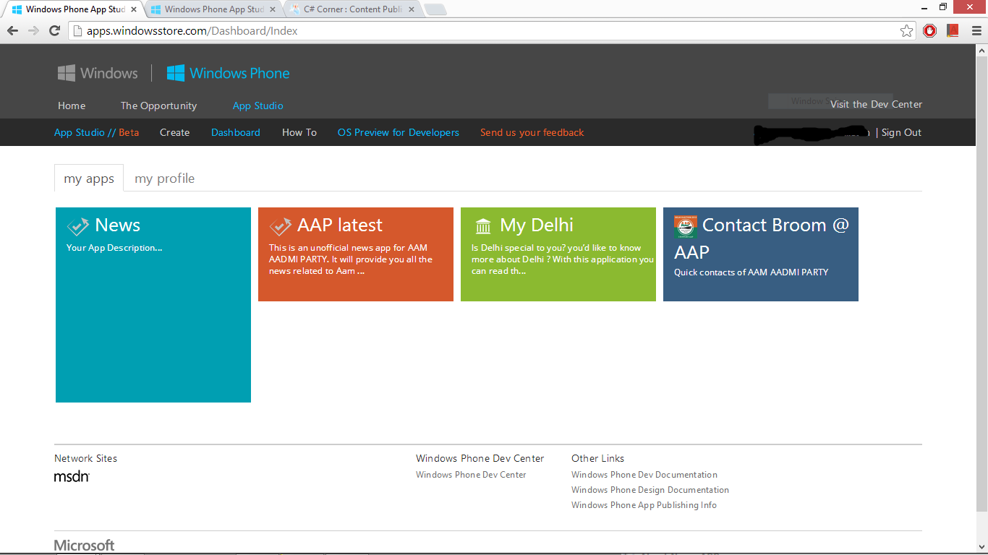Image resolution: width=988 pixels, height=555 pixels.
Task: Open Windows Phone App Publishing Info link
Action: point(644,505)
